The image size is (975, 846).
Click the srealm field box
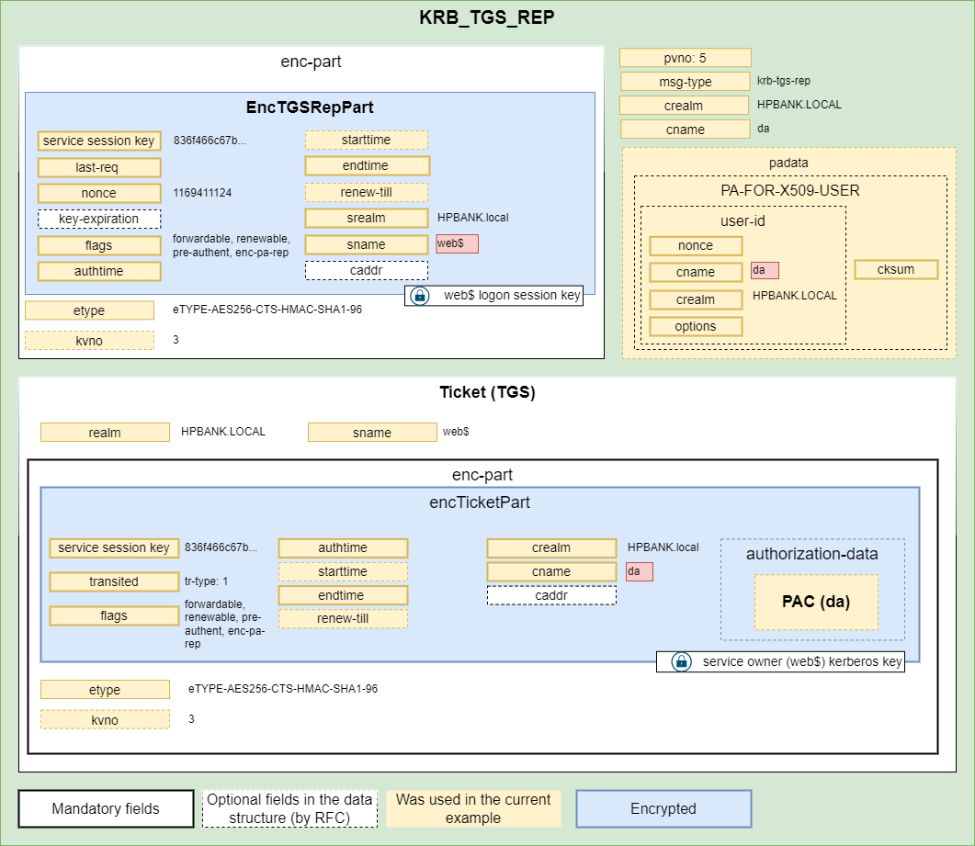(367, 219)
